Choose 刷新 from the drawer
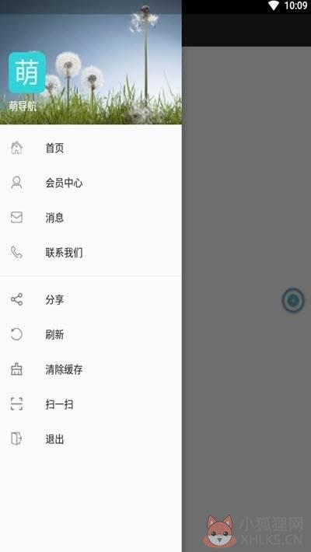This screenshot has width=311, height=552. click(90, 334)
